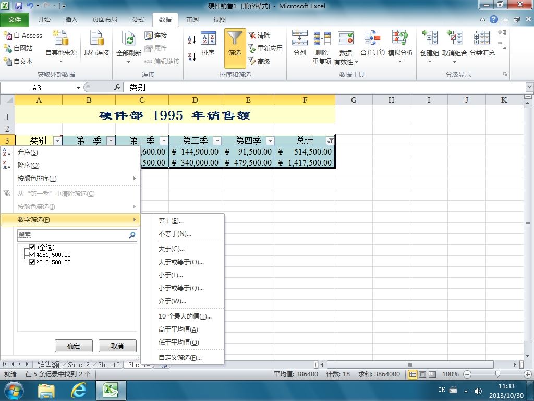Open 现有连接 existing connections

tap(96, 43)
